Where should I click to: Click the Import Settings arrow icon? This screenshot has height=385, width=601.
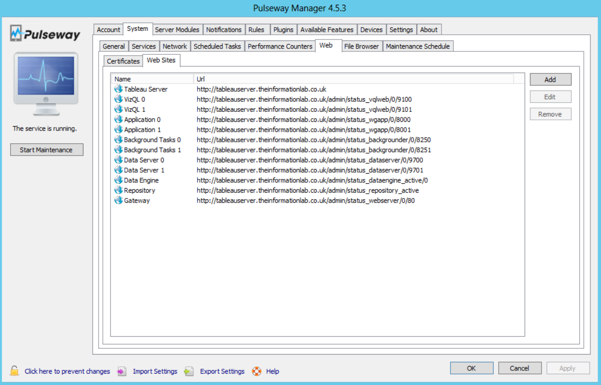click(x=122, y=371)
